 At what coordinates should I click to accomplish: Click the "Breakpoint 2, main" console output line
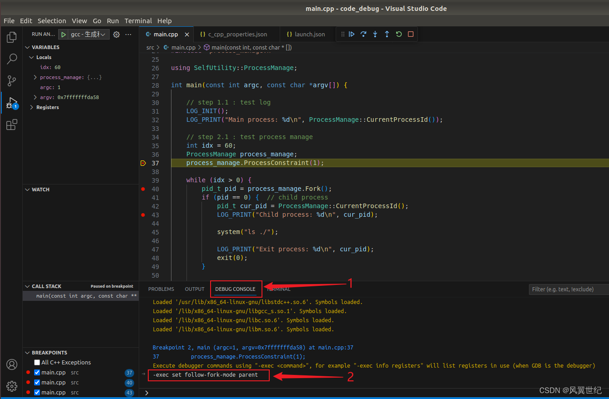pos(253,348)
